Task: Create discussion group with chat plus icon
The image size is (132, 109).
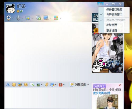Action: (39, 18)
